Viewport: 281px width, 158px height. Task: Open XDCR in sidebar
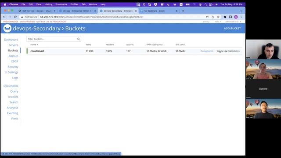coord(14,61)
